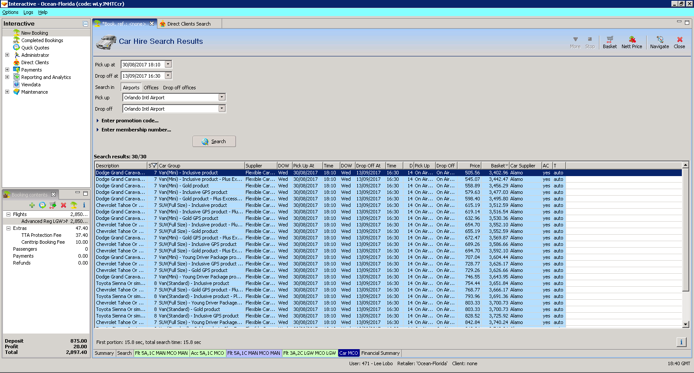Minimize the Interactive panel
694x373 pixels.
point(85,24)
